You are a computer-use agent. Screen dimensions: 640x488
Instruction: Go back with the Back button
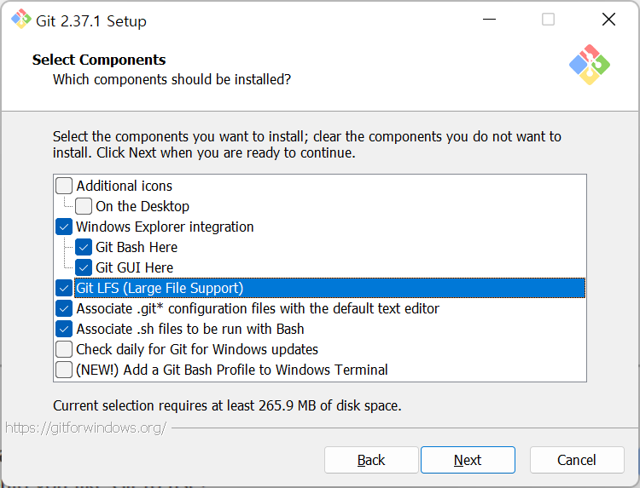coord(371,460)
